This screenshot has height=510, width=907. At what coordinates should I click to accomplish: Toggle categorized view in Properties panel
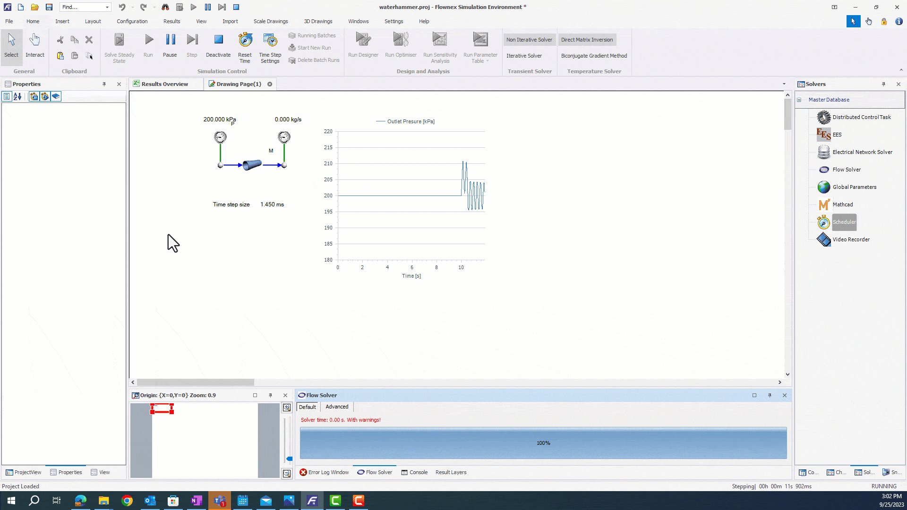7,96
